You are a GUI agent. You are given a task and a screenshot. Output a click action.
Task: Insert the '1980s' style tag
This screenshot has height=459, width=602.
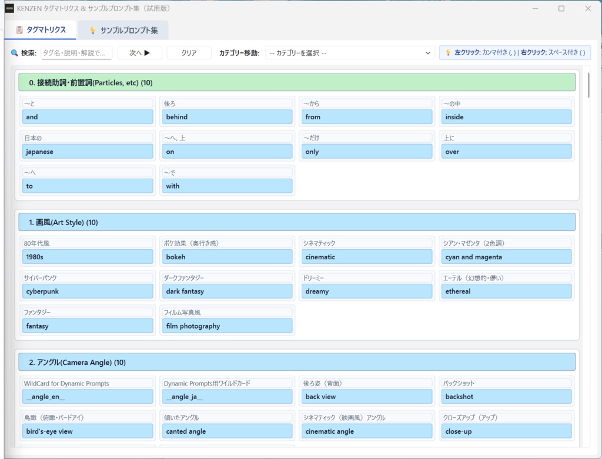click(x=88, y=257)
